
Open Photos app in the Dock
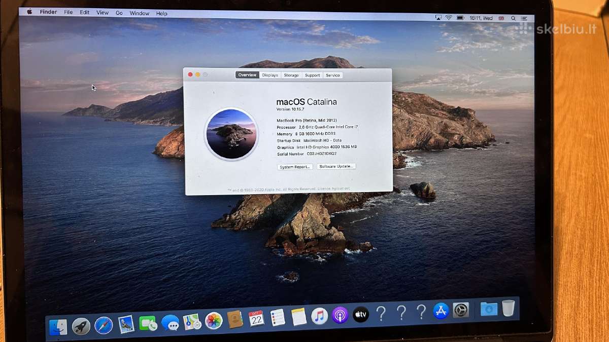coord(214,320)
